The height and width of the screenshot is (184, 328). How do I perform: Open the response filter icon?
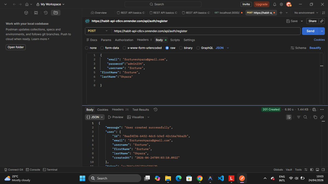pyautogui.click(x=299, y=117)
